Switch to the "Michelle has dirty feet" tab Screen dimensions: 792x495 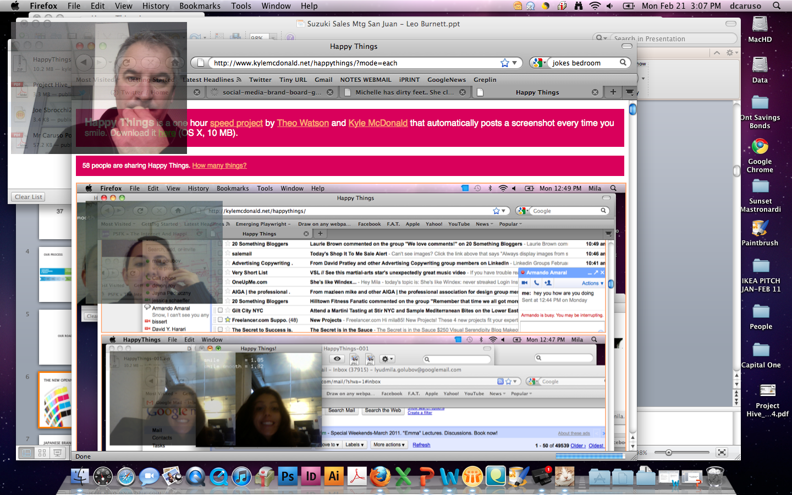(404, 92)
